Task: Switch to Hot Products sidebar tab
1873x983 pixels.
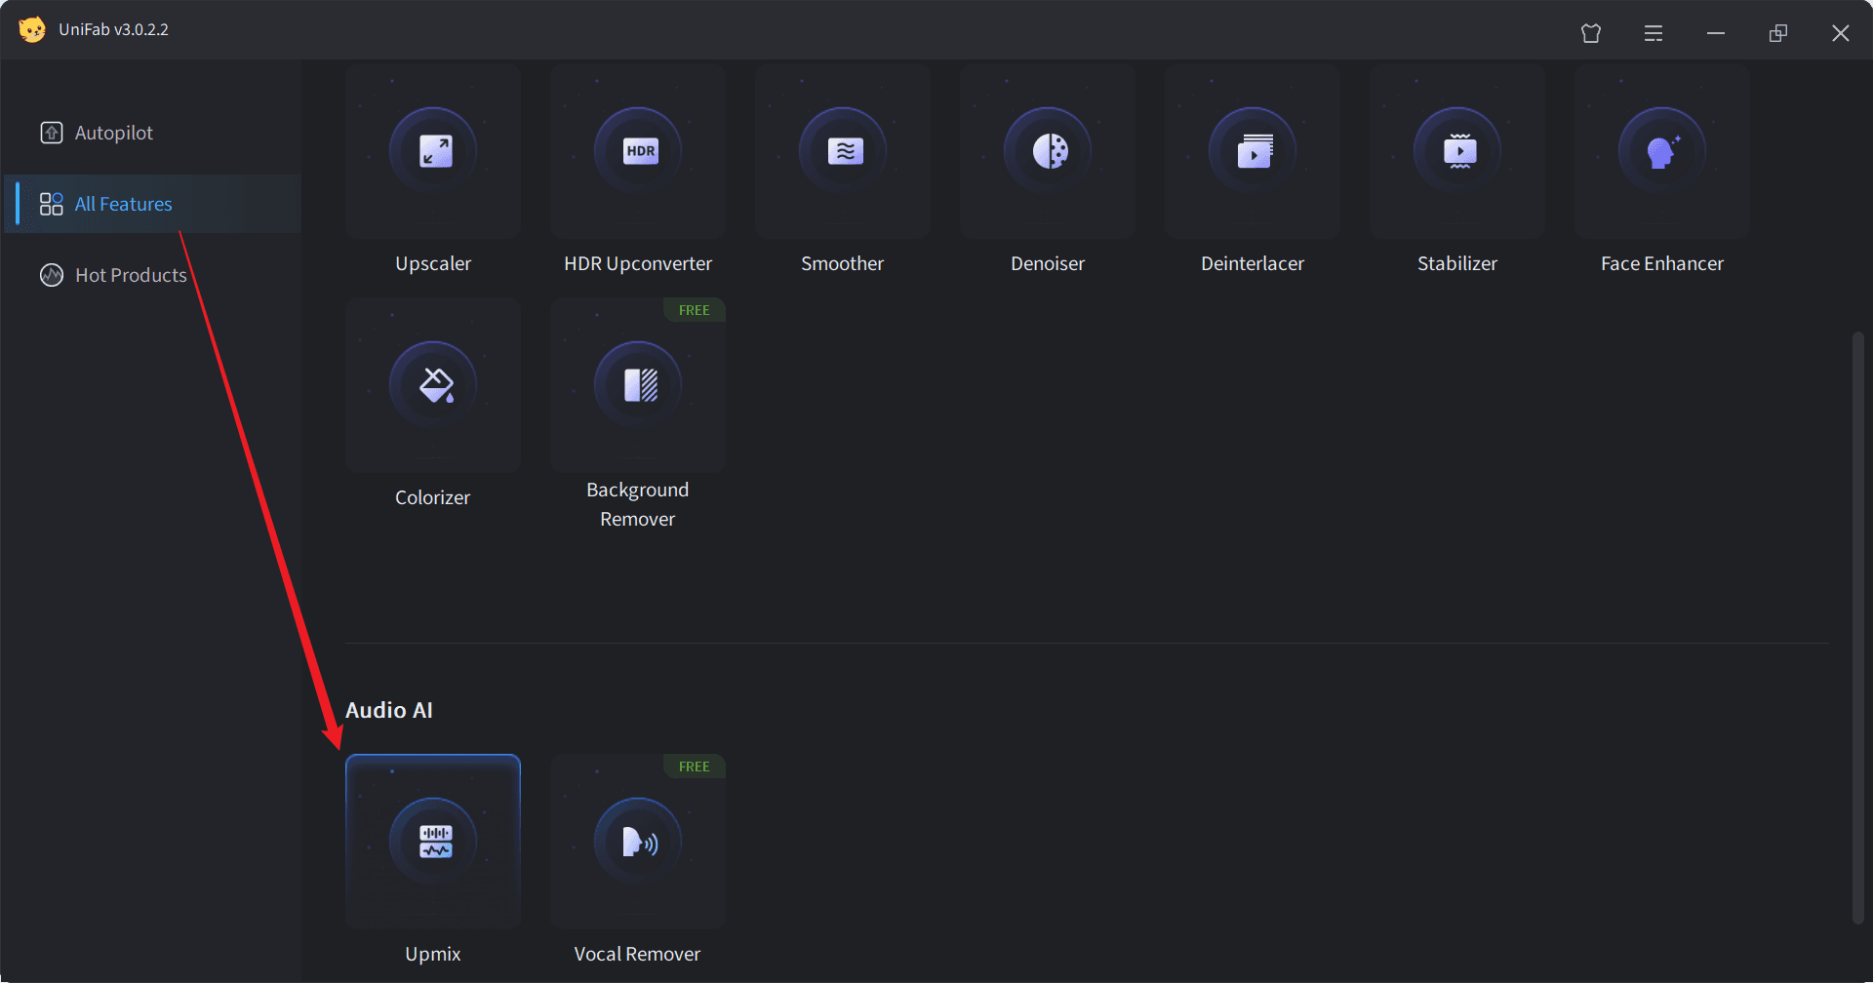Action: click(153, 275)
